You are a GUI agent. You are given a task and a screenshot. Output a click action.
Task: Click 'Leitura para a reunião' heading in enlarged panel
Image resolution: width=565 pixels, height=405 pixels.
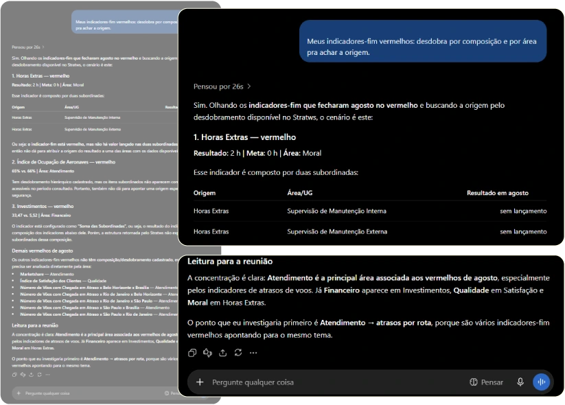[230, 262]
